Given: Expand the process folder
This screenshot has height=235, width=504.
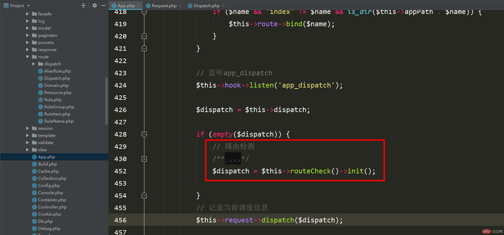Looking at the screenshot, I should click(x=28, y=43).
